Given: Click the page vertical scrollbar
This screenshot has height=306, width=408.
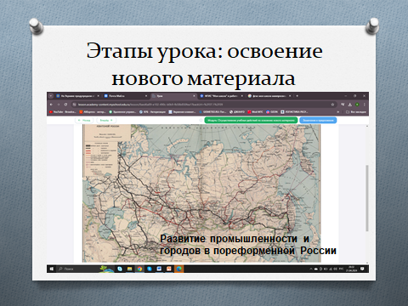Looking at the screenshot, I should (367, 197).
